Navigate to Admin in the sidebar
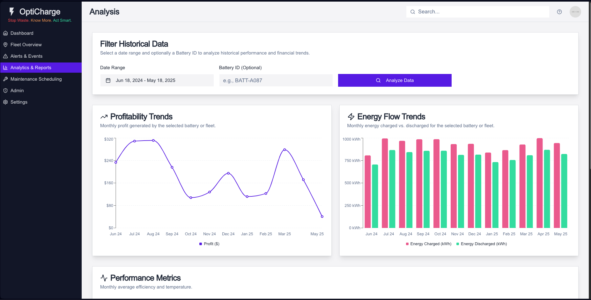 [17, 90]
